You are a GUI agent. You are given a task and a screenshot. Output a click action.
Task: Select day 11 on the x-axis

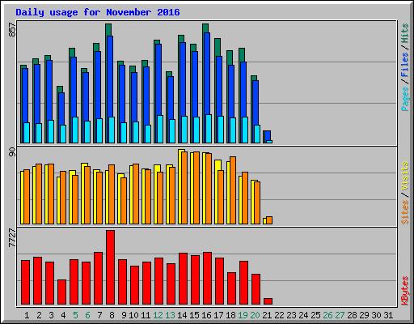[x=146, y=315]
